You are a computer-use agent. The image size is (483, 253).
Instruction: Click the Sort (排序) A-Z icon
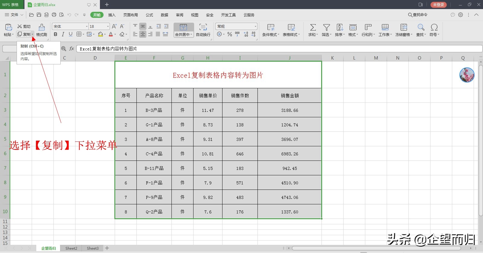coord(340,28)
